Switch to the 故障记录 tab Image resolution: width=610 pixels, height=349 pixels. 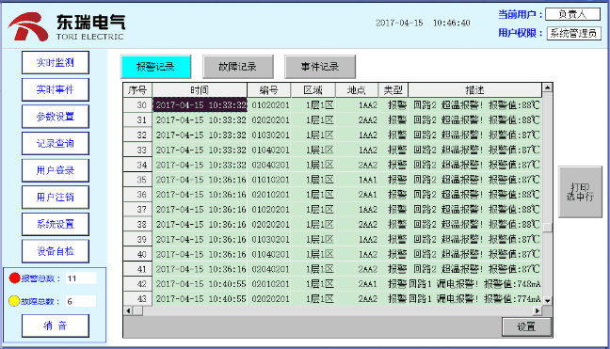click(x=238, y=67)
